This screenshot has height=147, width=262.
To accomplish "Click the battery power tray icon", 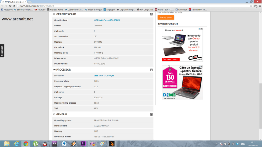I will (x=225, y=144).
